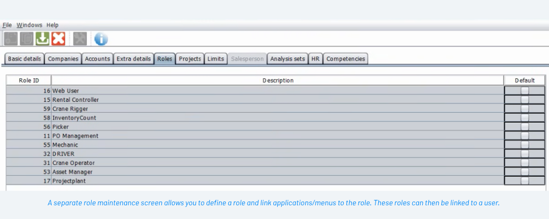Click the greyed-out new record icon

tap(10, 39)
